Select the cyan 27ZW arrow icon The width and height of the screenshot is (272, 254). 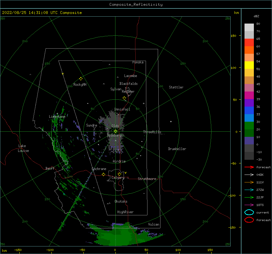(x=249, y=190)
